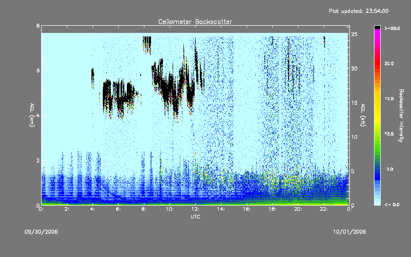The height and width of the screenshot is (257, 411).
Task: Click the "5" kft tick on the right axis
Action: 353,171
